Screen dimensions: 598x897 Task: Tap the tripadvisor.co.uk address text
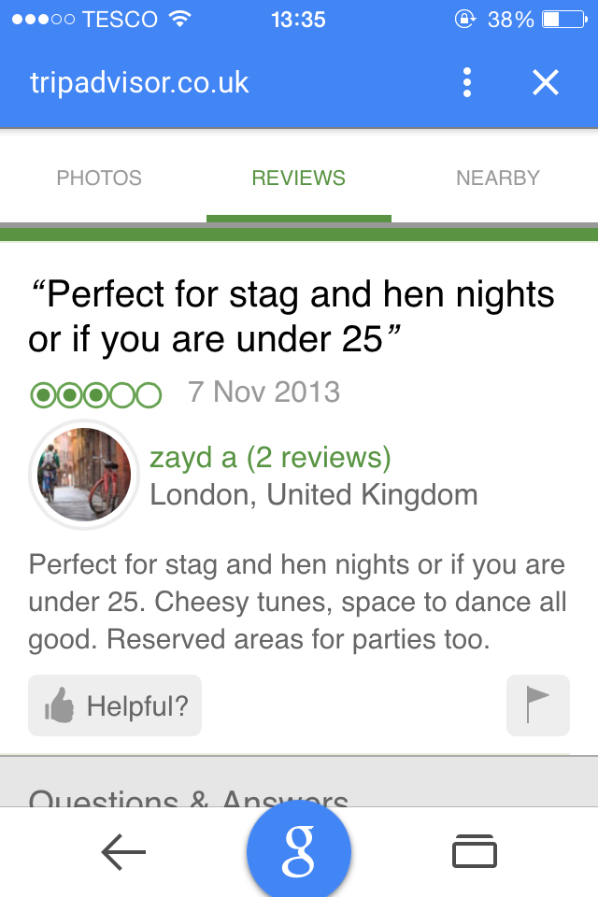(x=139, y=83)
